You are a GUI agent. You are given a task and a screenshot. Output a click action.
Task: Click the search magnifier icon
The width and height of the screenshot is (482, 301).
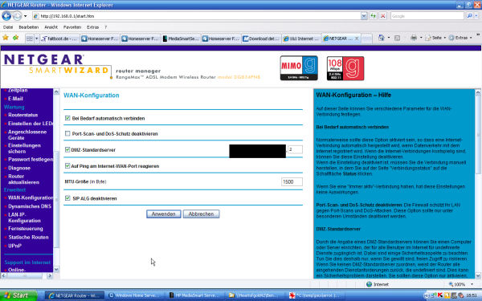[x=469, y=16]
